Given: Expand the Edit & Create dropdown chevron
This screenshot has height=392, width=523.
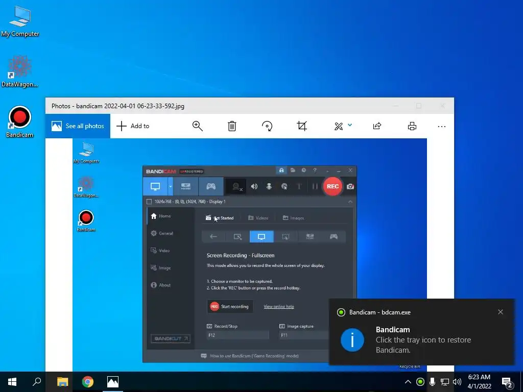Looking at the screenshot, I should pos(350,125).
